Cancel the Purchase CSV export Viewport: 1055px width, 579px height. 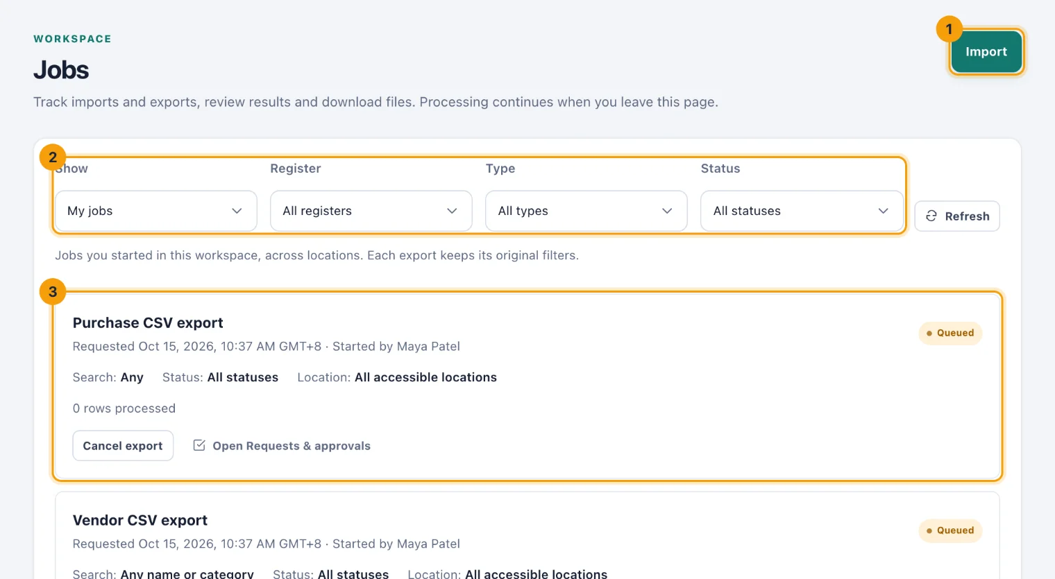pyautogui.click(x=123, y=446)
